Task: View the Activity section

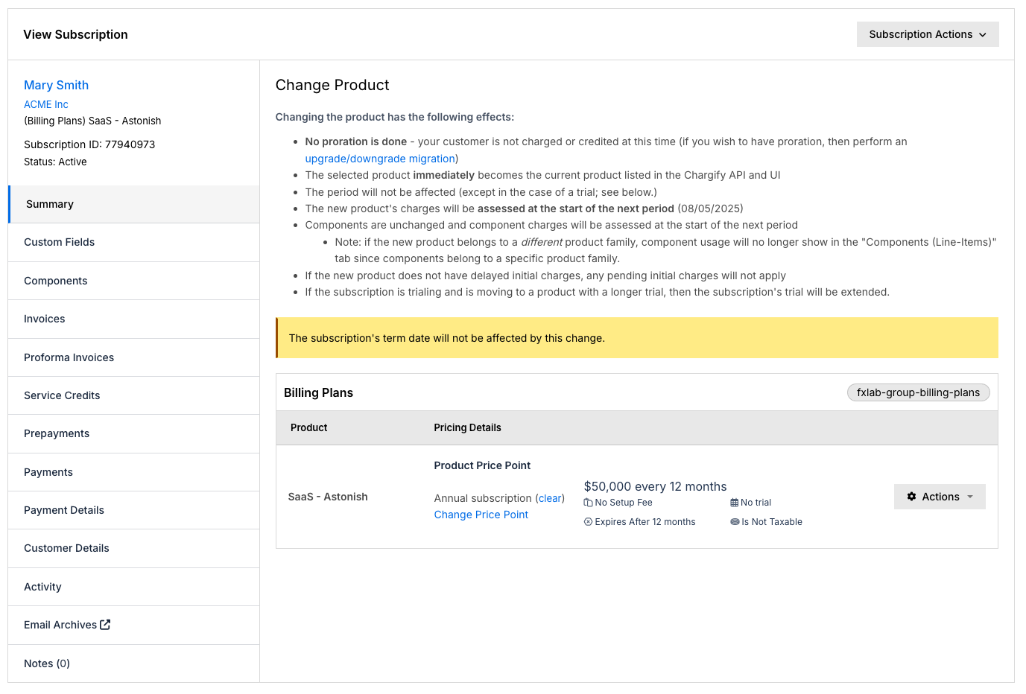Action: [x=134, y=587]
